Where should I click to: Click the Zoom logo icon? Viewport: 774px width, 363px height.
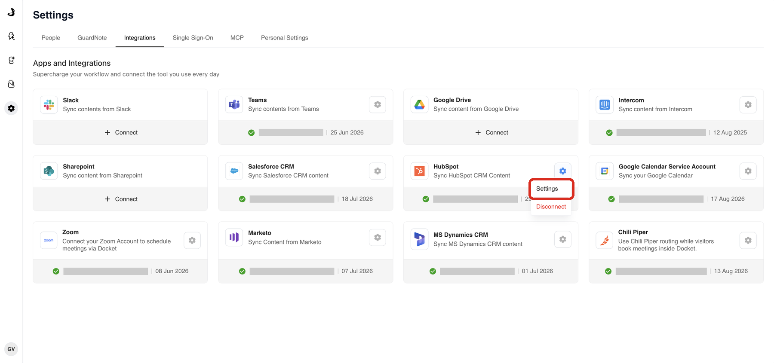(x=49, y=240)
